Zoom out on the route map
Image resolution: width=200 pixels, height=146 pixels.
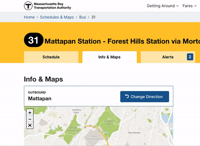coord(30,119)
